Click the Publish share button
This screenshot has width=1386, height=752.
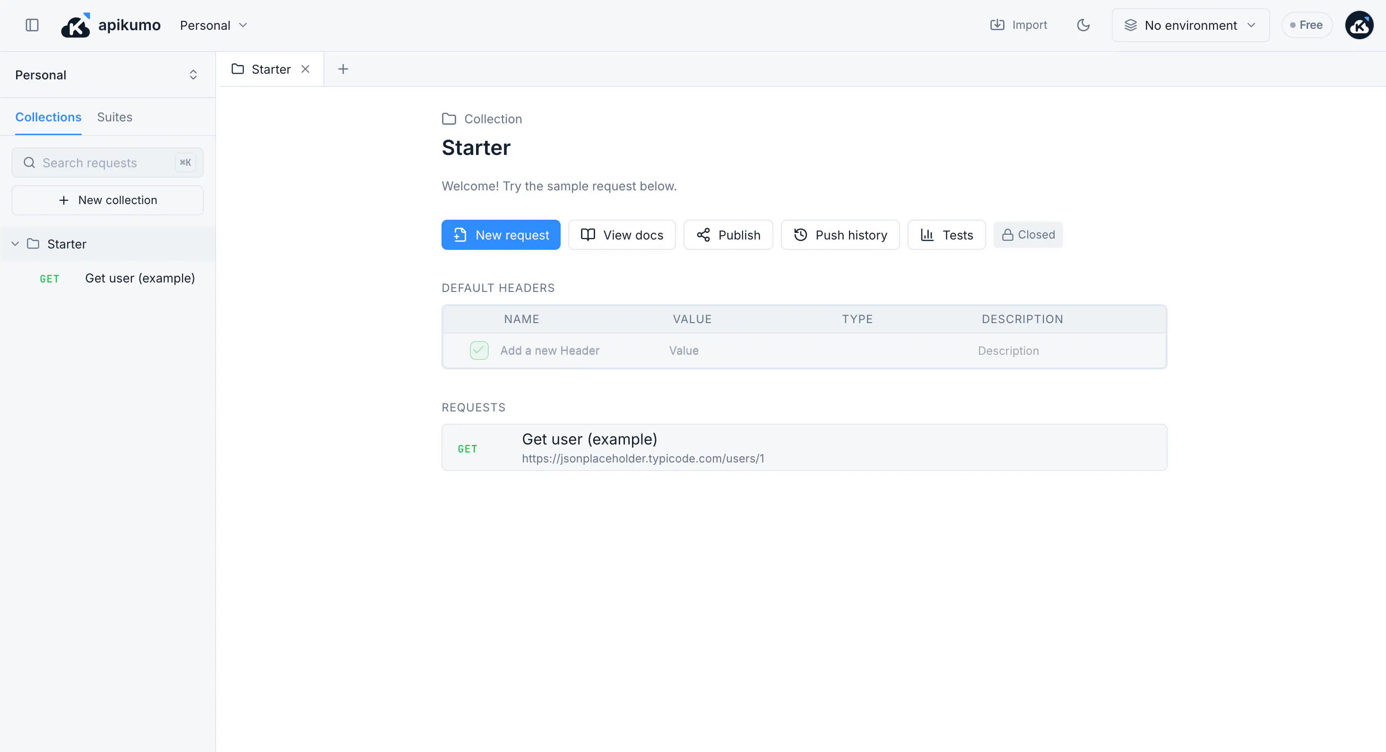click(x=728, y=235)
